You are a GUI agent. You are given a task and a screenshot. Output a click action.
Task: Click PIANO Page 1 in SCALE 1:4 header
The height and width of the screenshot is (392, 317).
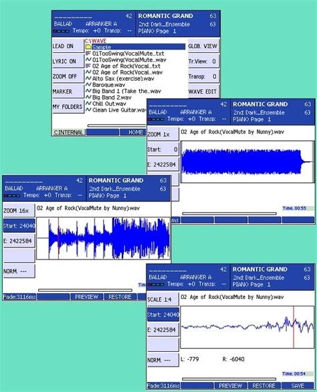[x=251, y=284]
